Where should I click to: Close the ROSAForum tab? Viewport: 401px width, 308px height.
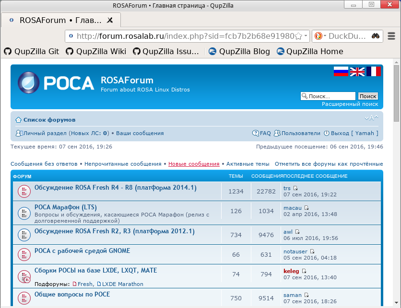110,20
